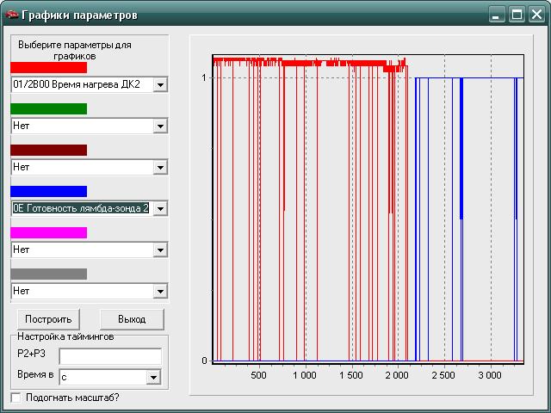Viewport: 551px width, 413px height.
Task: Click the x-axis label '1 000'
Action: 305,375
